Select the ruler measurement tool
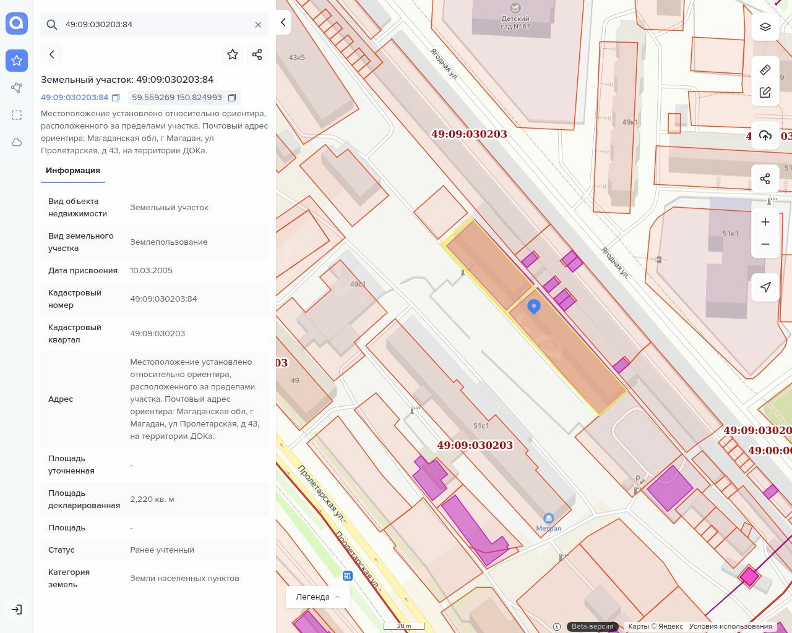This screenshot has width=792, height=633. point(765,70)
